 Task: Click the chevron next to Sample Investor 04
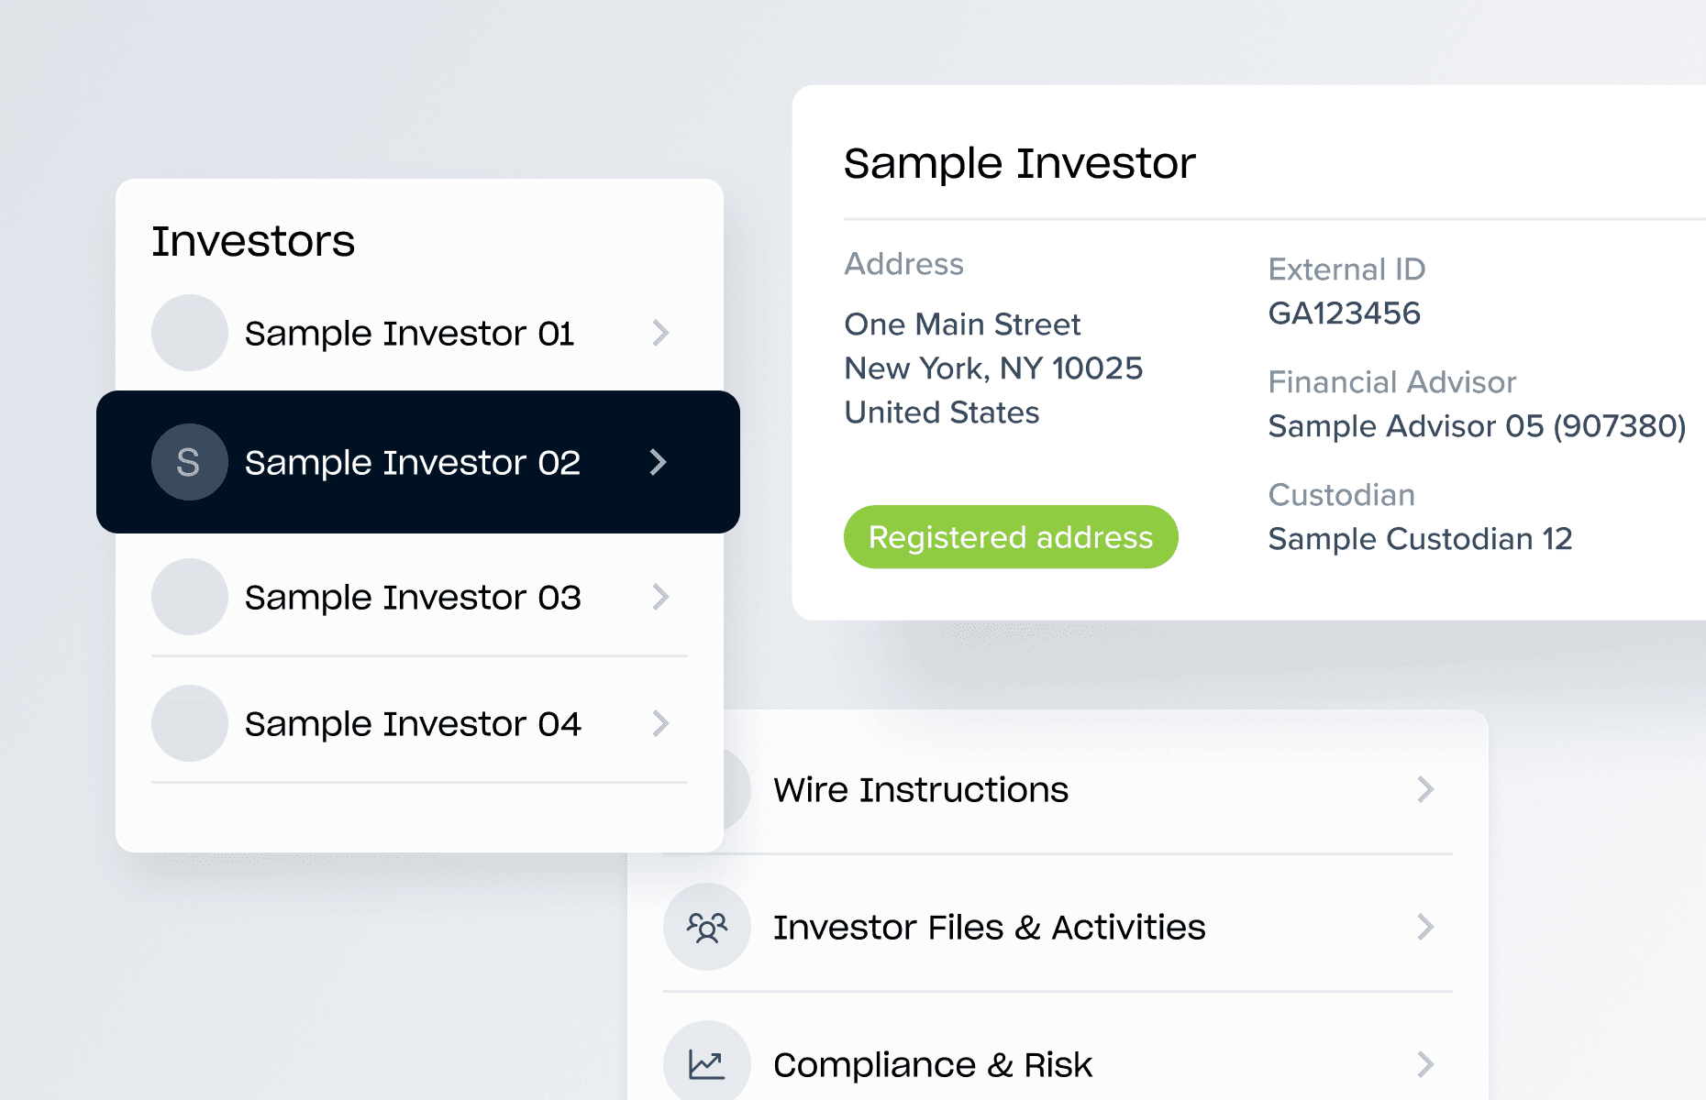tap(660, 723)
